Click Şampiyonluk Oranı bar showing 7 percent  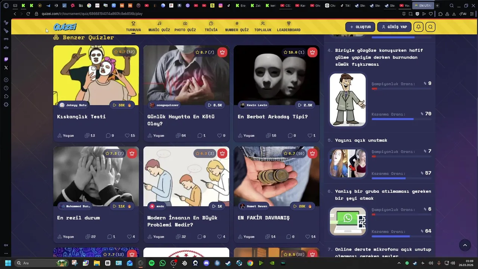point(401,157)
